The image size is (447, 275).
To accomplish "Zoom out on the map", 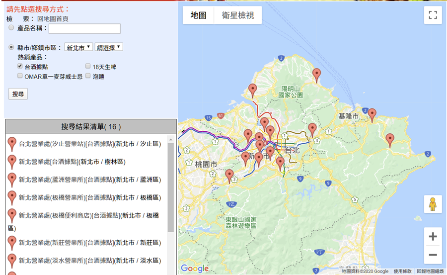I will point(433,255).
